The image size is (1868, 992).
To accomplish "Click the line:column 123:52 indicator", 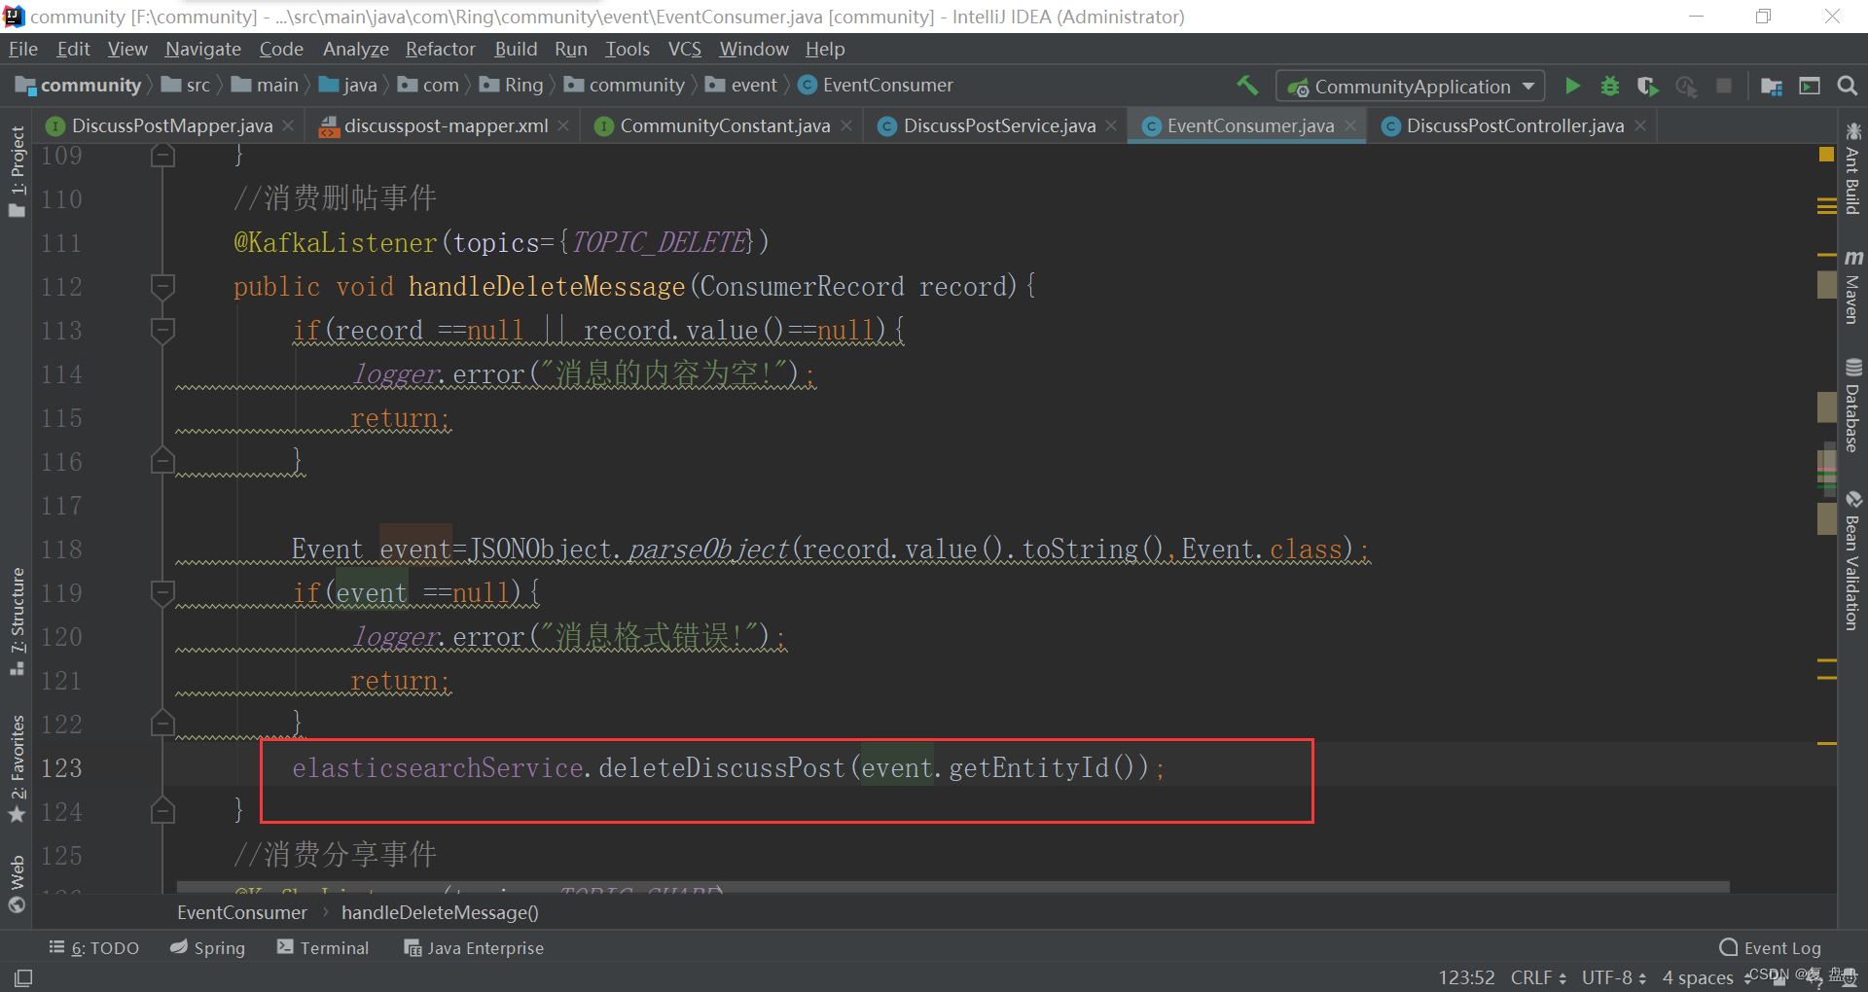I will tap(1466, 977).
